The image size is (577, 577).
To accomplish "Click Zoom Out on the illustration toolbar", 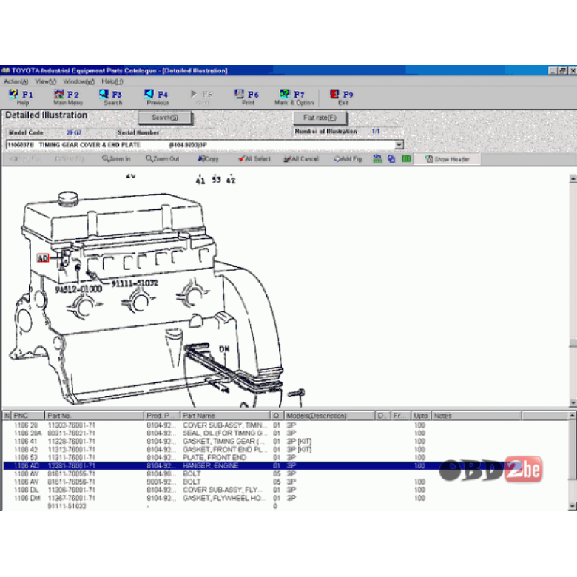I will coord(162,159).
